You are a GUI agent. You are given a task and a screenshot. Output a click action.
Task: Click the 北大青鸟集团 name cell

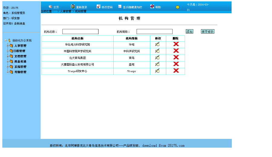[78, 58]
